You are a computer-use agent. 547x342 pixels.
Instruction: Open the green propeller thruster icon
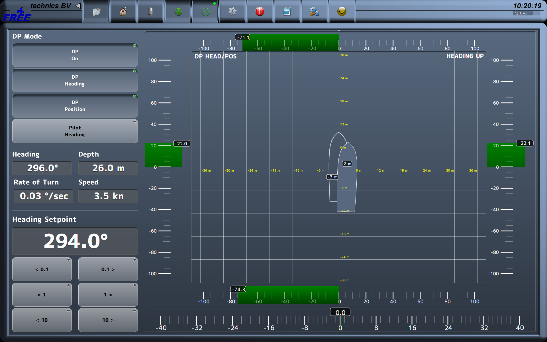(178, 12)
